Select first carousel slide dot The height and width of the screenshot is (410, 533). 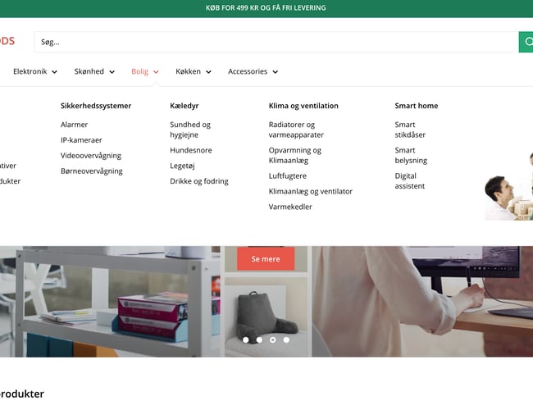[x=246, y=339]
